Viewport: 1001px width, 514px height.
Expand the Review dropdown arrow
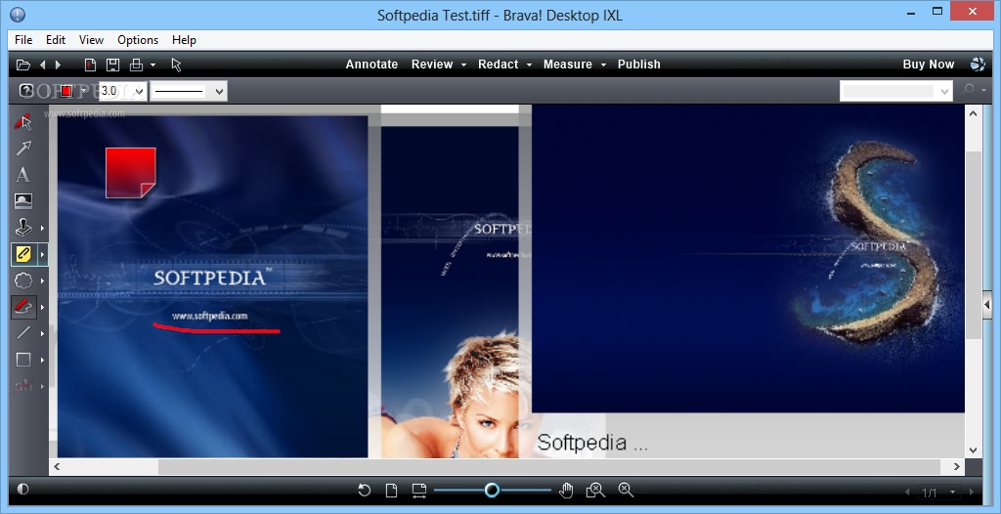pos(463,64)
